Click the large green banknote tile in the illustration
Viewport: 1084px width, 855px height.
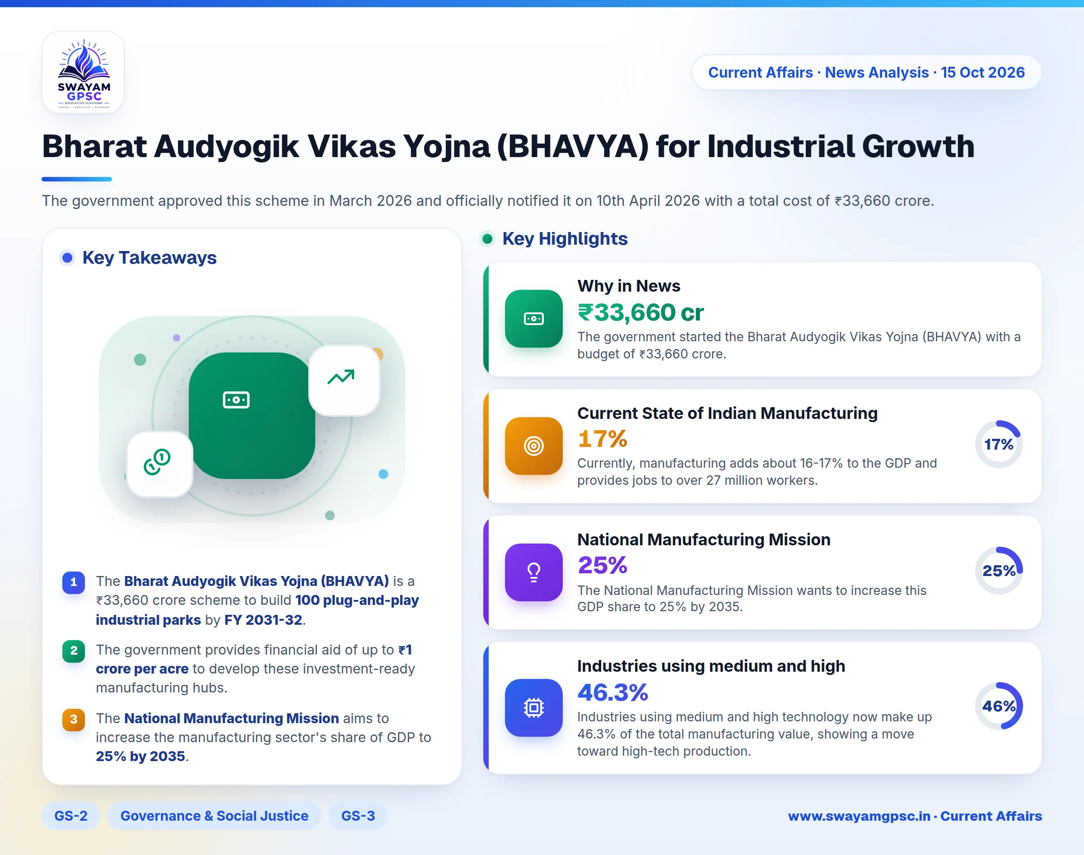(252, 415)
